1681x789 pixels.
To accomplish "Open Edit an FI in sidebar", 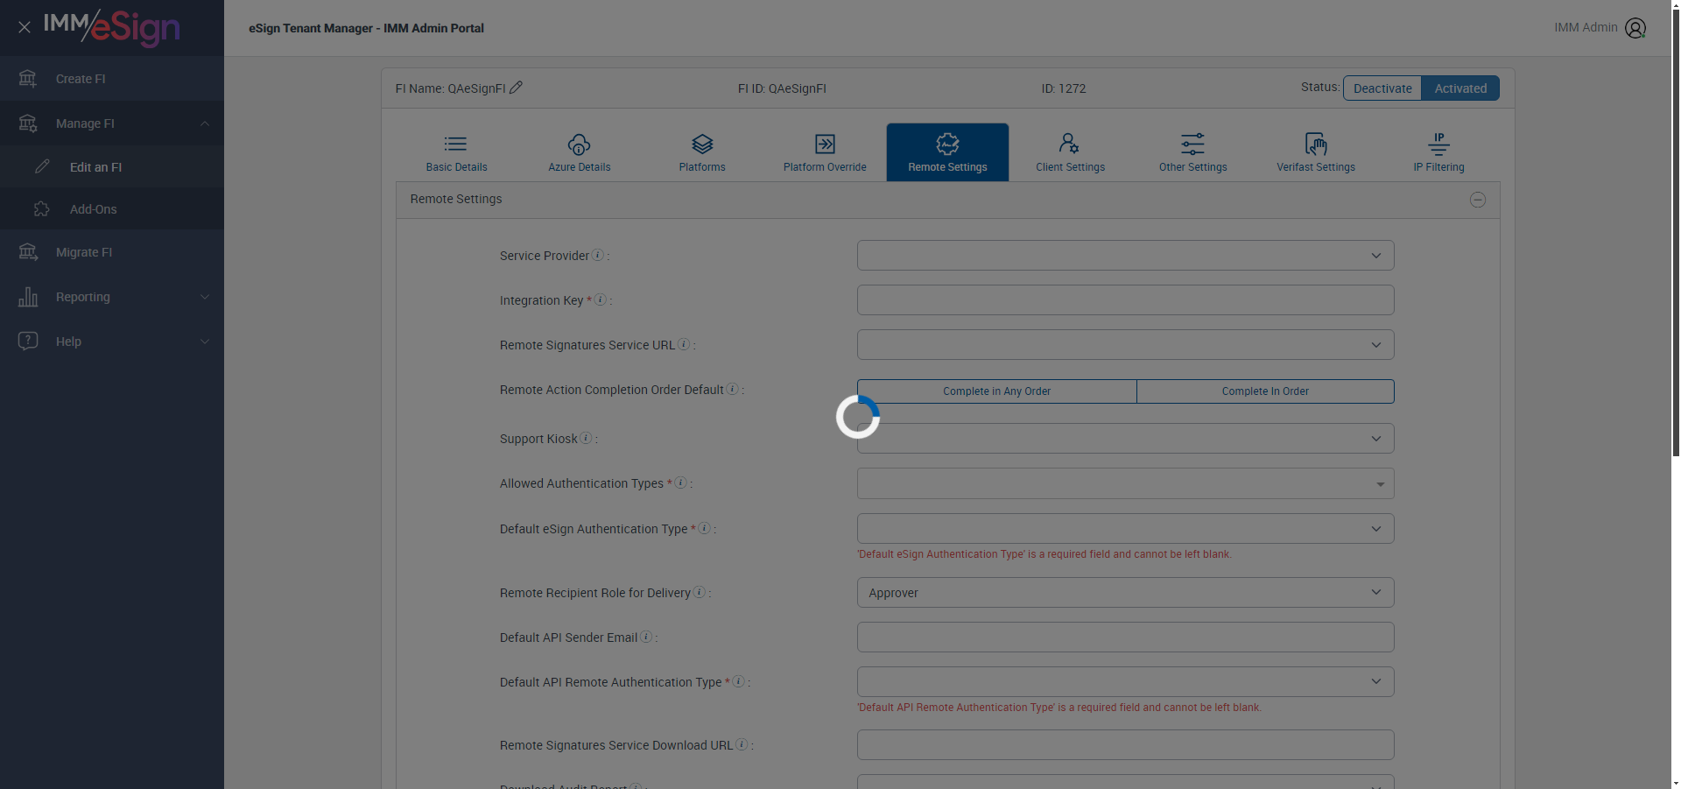I will click(x=112, y=166).
